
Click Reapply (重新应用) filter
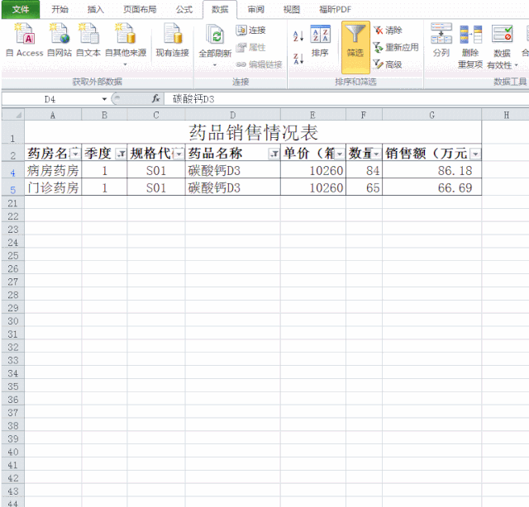pyautogui.click(x=396, y=48)
